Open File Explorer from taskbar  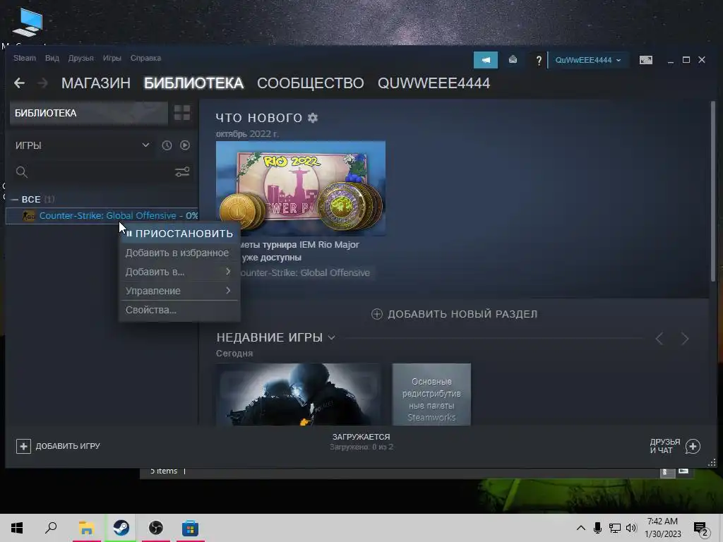pyautogui.click(x=86, y=528)
